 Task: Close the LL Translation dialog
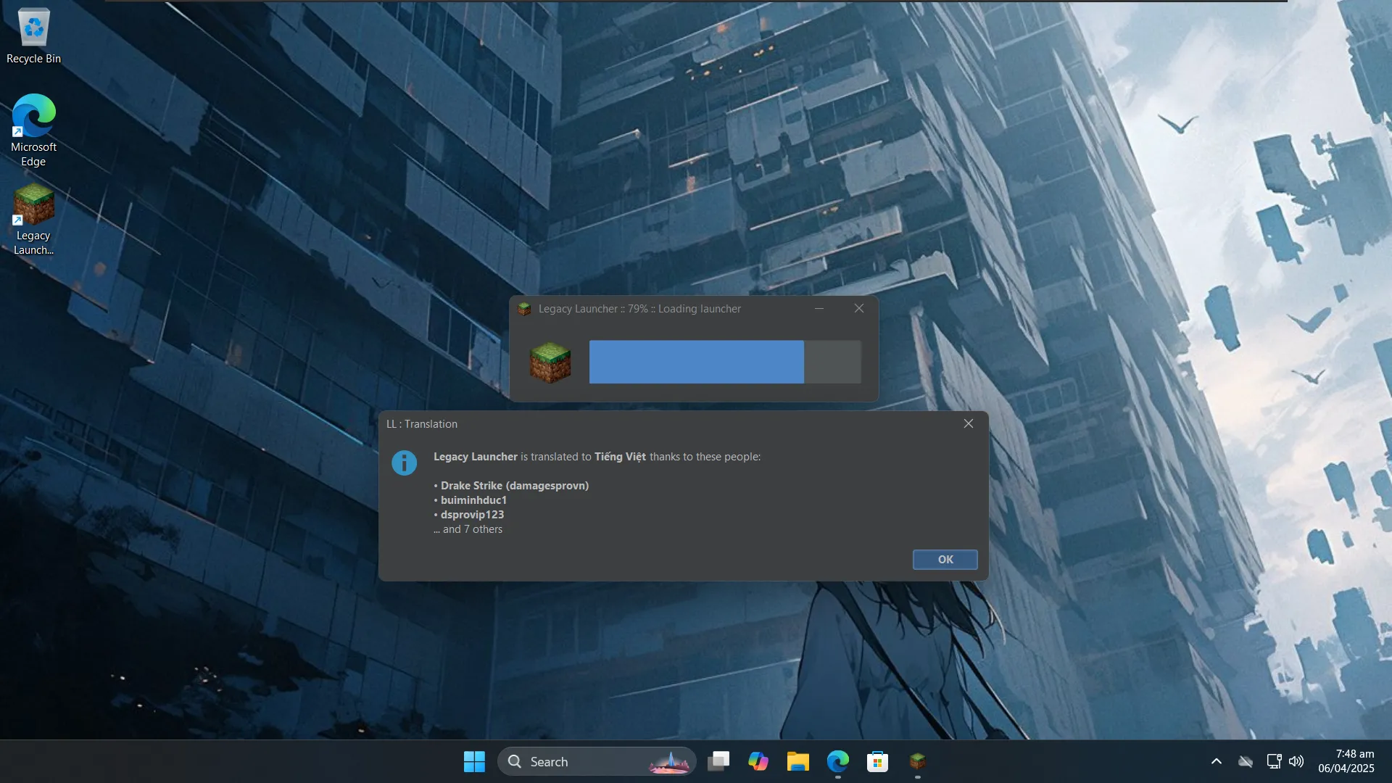pyautogui.click(x=969, y=423)
